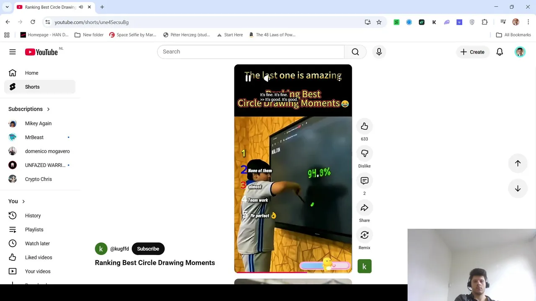View site information icon in address bar
This screenshot has height=301, width=536.
pos(48,22)
